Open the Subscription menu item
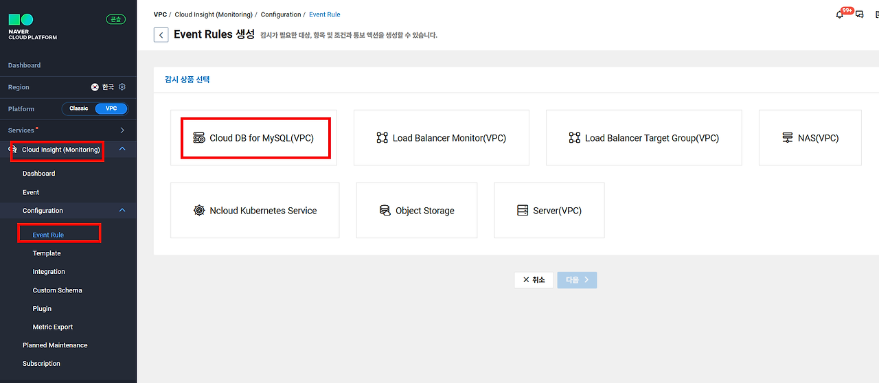Viewport: 879px width, 383px height. tap(41, 364)
